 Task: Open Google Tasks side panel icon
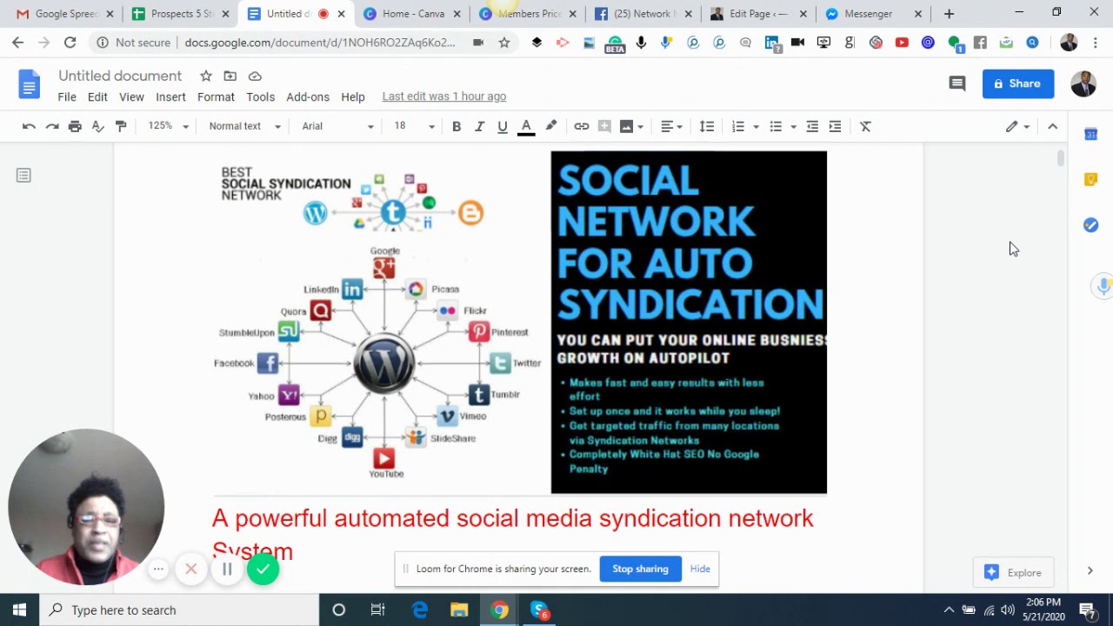coord(1090,225)
